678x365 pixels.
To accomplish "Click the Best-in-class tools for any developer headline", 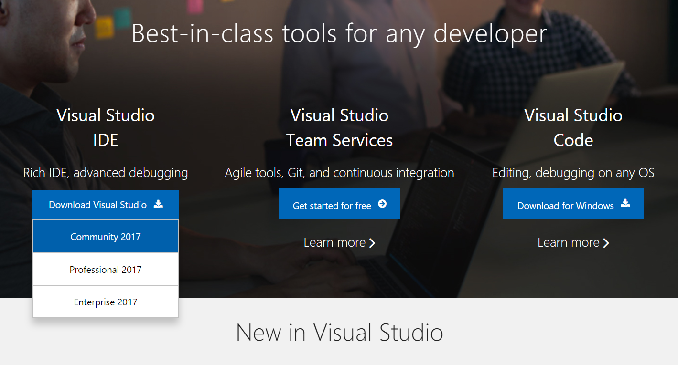I will 339,34.
